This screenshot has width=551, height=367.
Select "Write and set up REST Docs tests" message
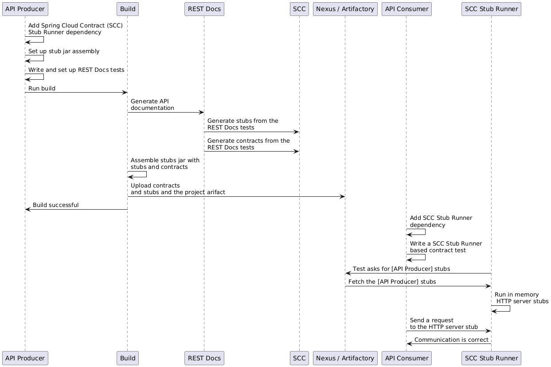76,70
